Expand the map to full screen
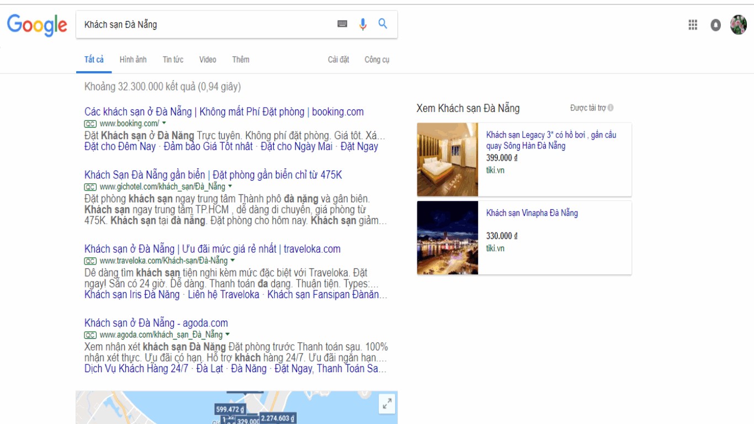Screen dimensions: 754x424 387,404
